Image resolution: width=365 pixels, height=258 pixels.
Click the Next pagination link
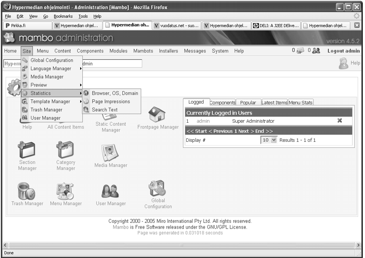point(244,131)
